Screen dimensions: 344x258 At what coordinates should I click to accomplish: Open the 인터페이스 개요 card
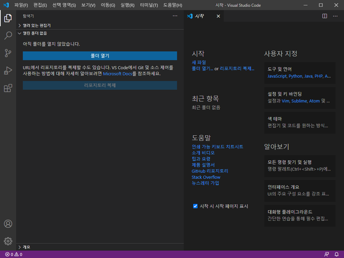[300, 191]
